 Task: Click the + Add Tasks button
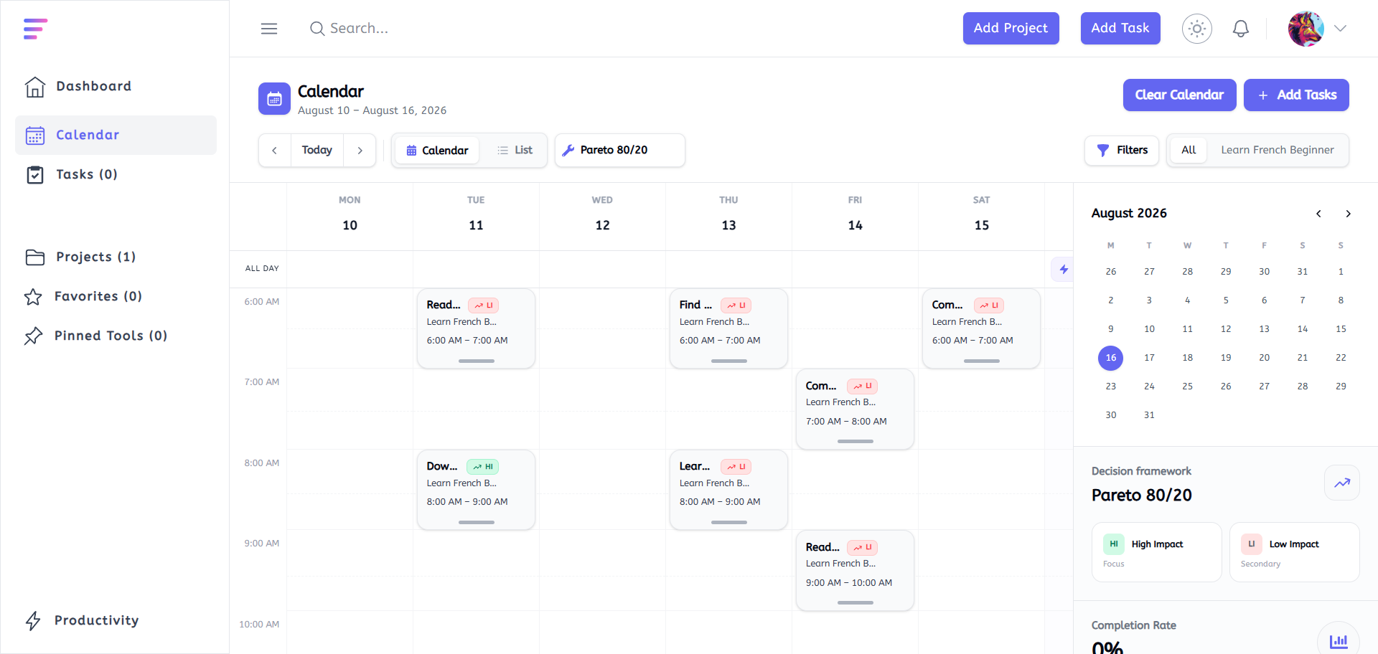(x=1296, y=95)
